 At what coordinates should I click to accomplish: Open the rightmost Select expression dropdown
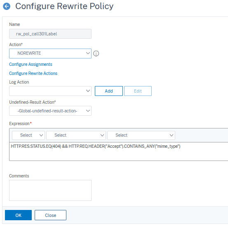pos(141,135)
